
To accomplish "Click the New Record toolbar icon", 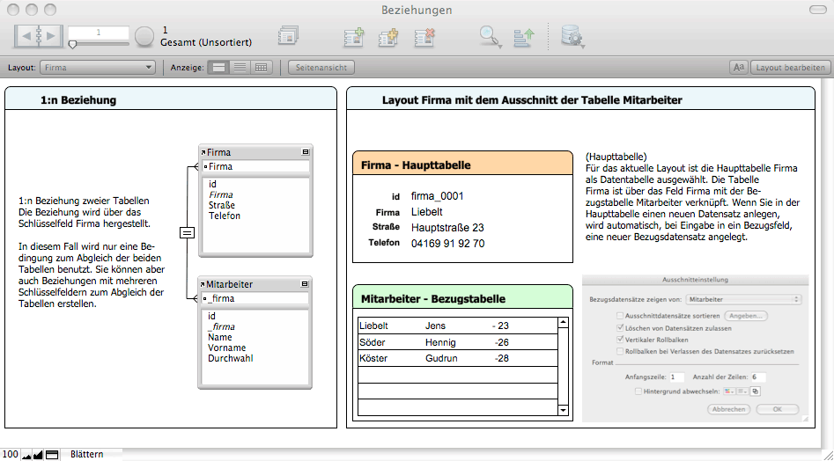I will coord(353,36).
